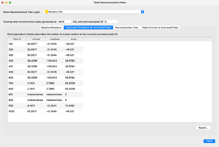Click the green zoom button in title bar

pos(10,3)
